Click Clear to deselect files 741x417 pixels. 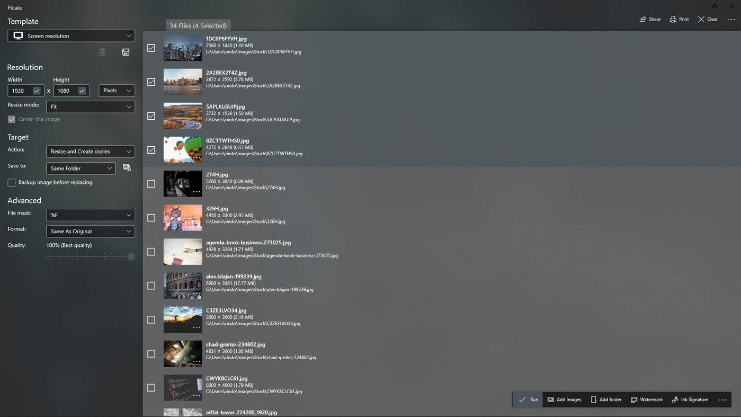click(x=708, y=19)
